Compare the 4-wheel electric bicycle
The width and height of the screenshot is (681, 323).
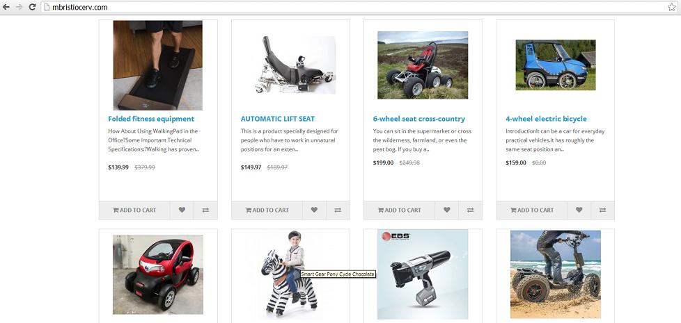[x=602, y=210]
